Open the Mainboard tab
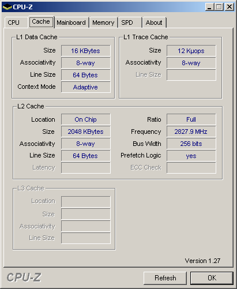 pos(72,22)
